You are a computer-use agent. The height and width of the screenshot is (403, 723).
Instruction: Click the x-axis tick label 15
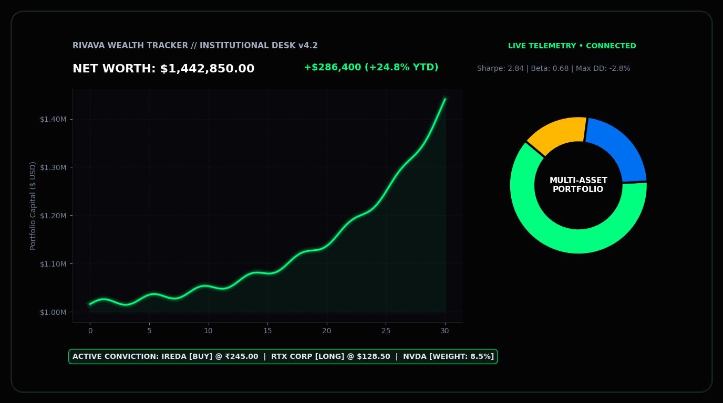coord(267,331)
